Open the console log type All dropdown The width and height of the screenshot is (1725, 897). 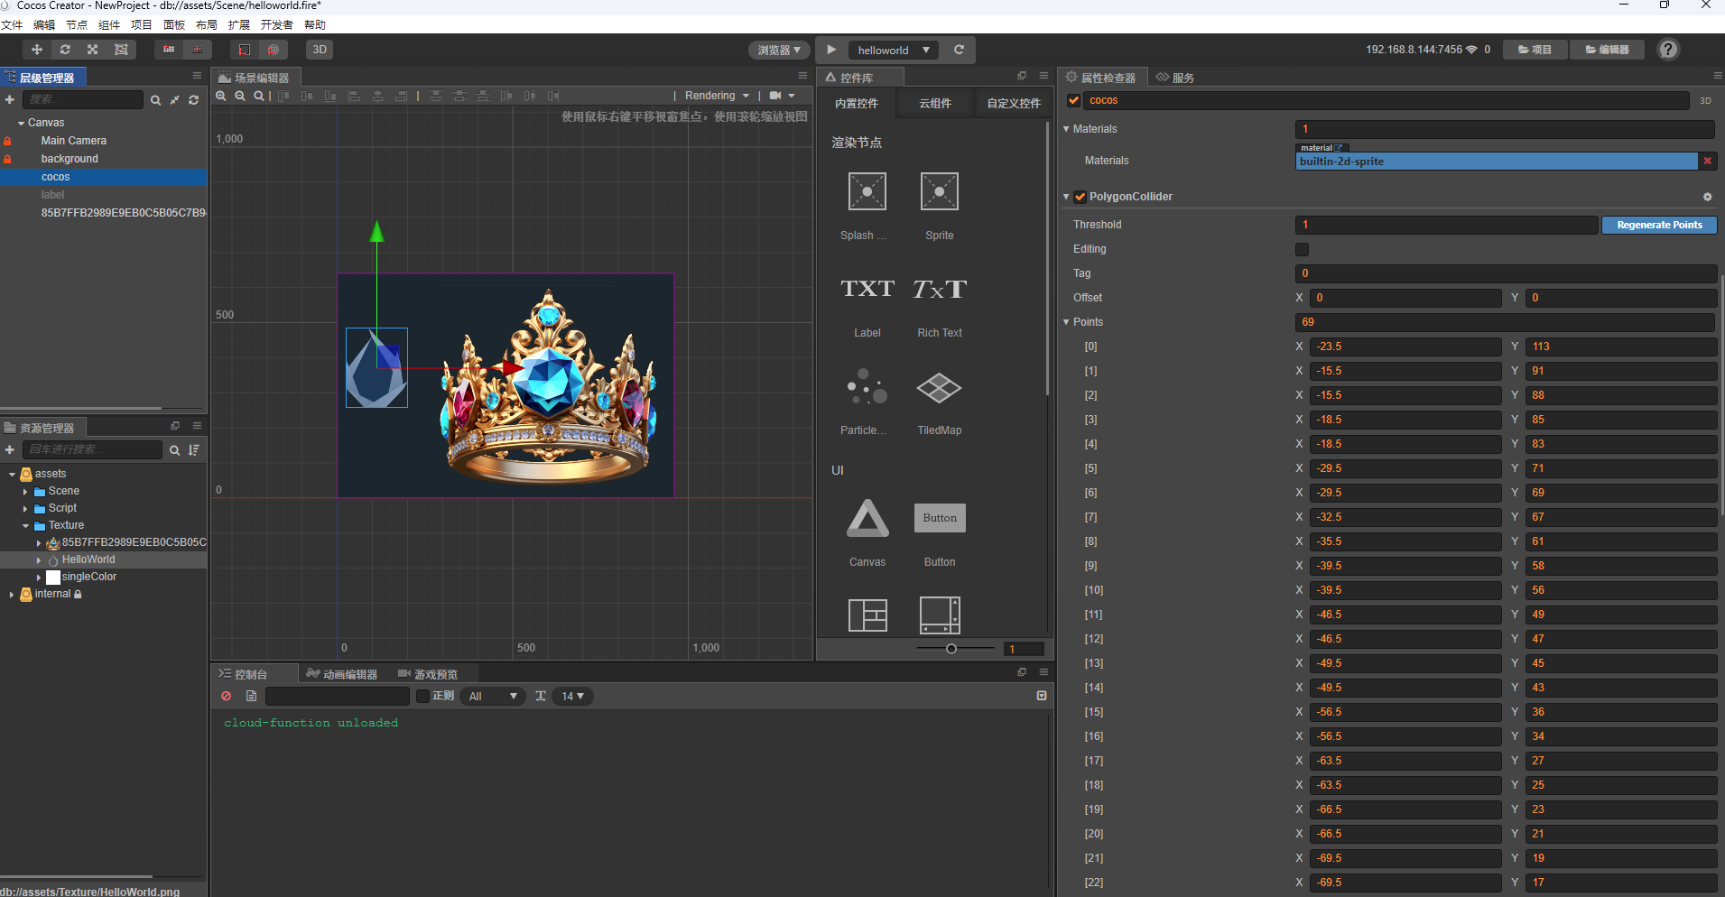pos(492,696)
